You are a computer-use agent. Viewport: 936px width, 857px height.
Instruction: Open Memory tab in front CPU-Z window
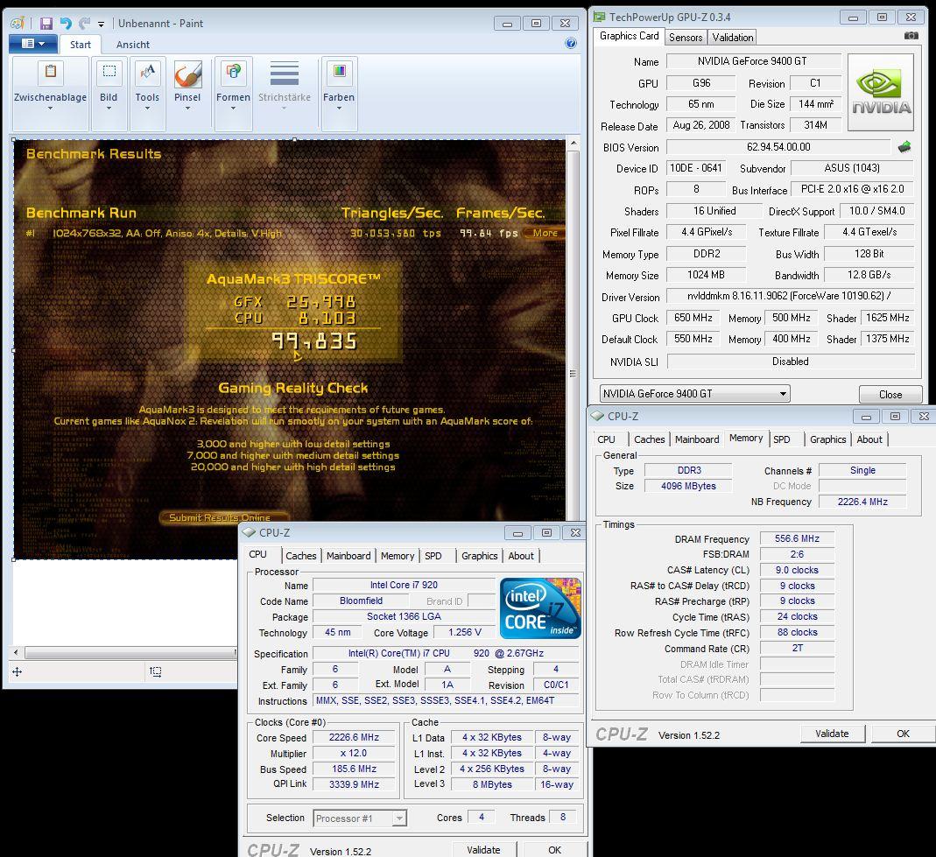397,556
